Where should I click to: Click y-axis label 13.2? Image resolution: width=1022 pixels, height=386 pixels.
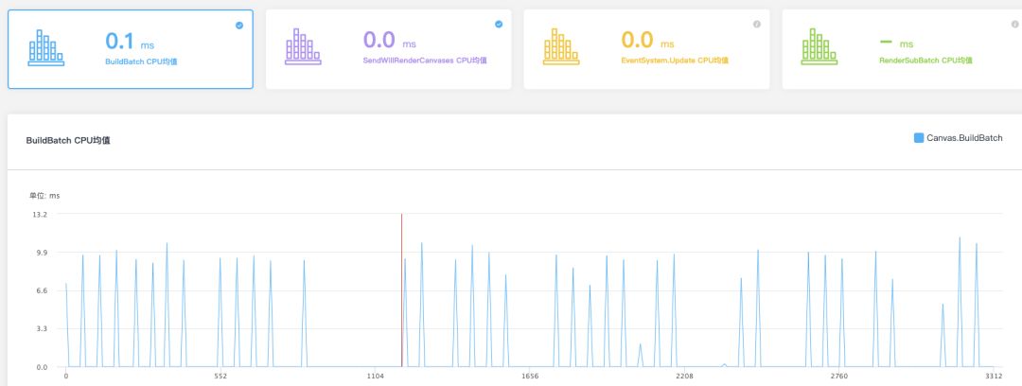pyautogui.click(x=39, y=214)
